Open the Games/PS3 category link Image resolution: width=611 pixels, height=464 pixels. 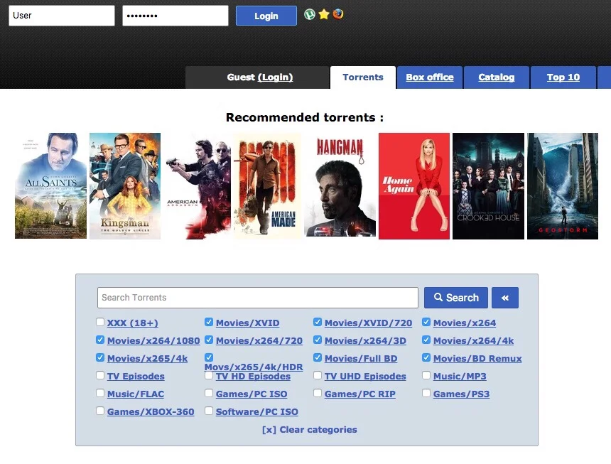[x=461, y=394]
